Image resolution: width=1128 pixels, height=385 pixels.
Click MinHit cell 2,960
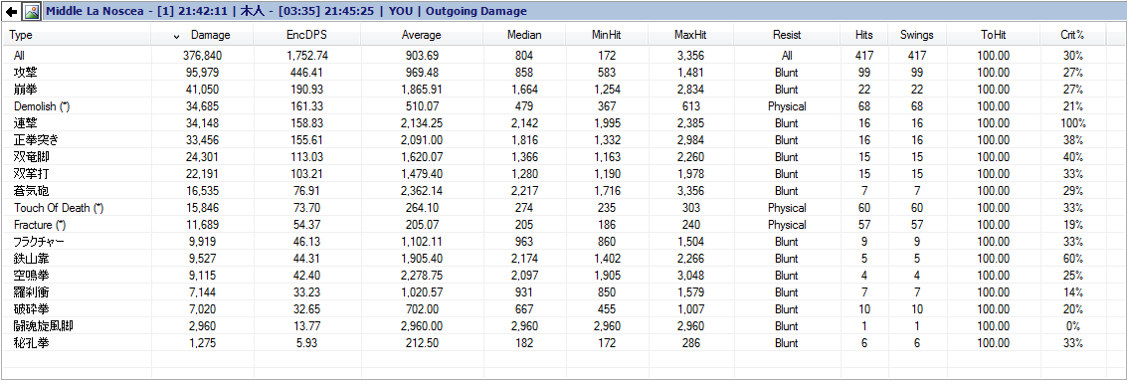click(607, 326)
